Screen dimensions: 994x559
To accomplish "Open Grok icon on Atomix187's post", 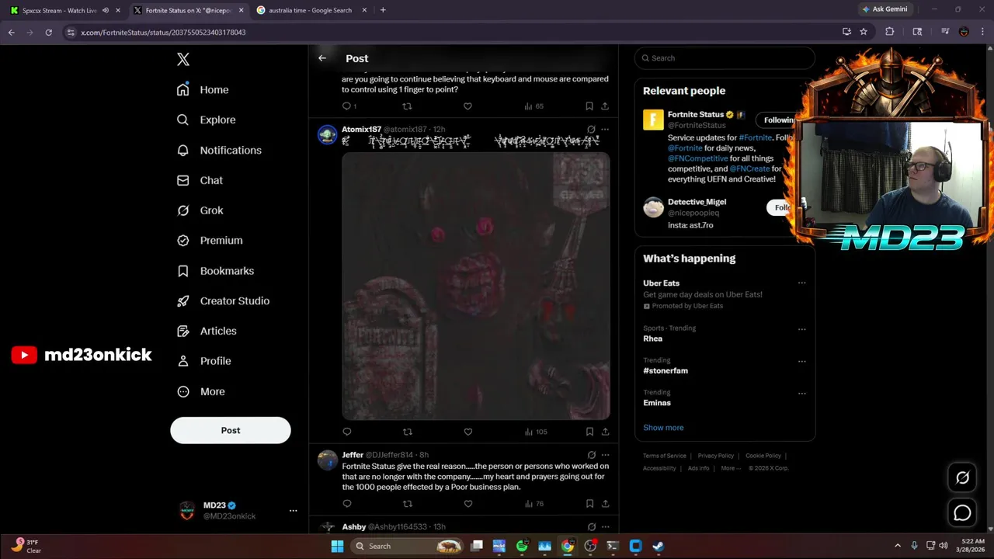I will [x=591, y=130].
